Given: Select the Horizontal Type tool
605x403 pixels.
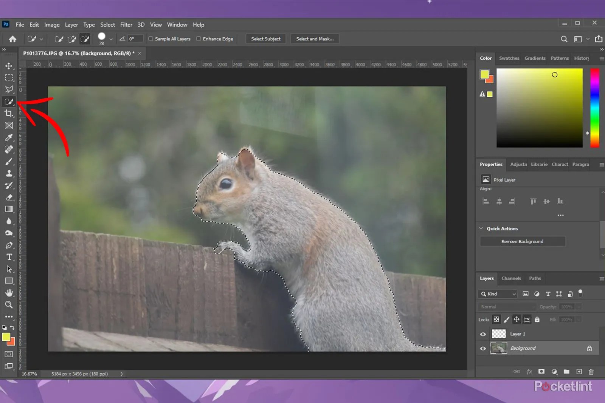Looking at the screenshot, I should [9, 257].
